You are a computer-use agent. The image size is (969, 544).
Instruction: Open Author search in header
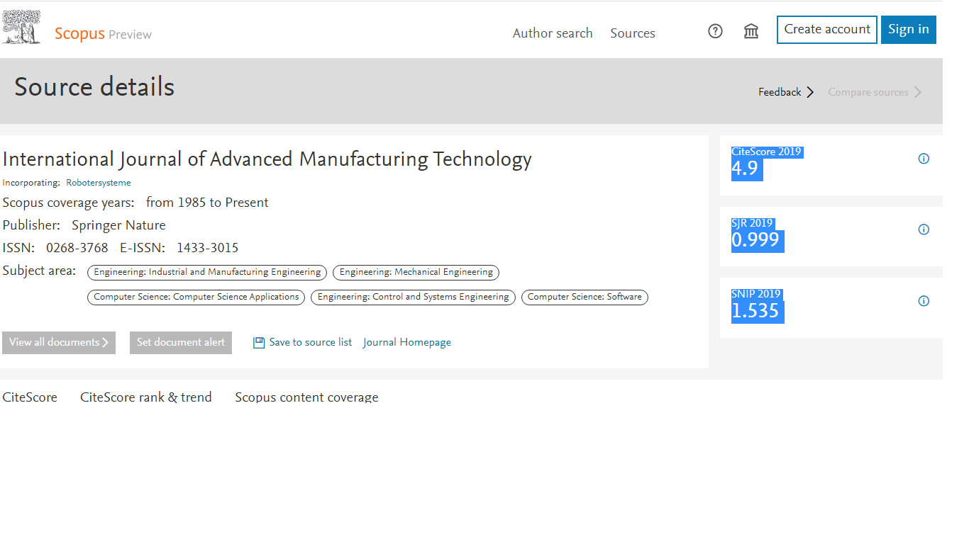[553, 33]
